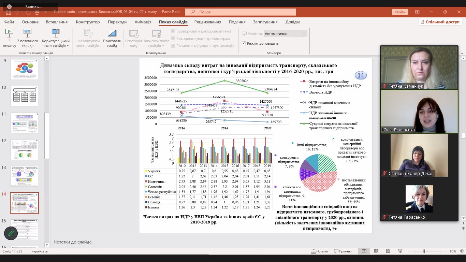The height and width of the screenshot is (262, 466).
Task: Click the disabled Set Up Slide Show icon
Action: click(88, 38)
